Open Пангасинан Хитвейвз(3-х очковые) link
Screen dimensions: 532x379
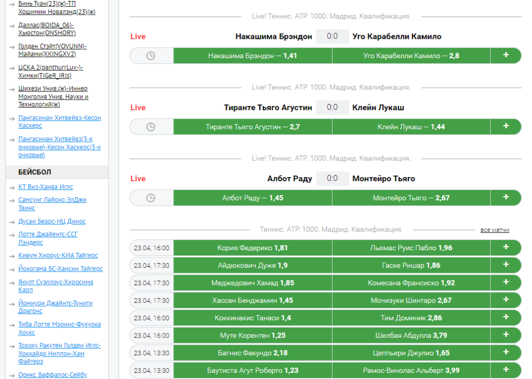pyautogui.click(x=59, y=147)
